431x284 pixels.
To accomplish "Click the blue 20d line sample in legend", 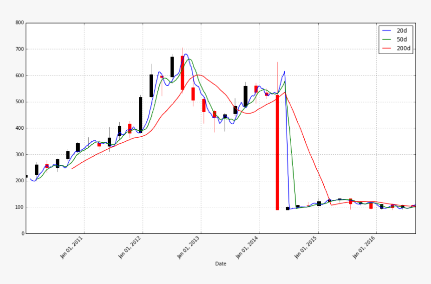I will point(388,30).
